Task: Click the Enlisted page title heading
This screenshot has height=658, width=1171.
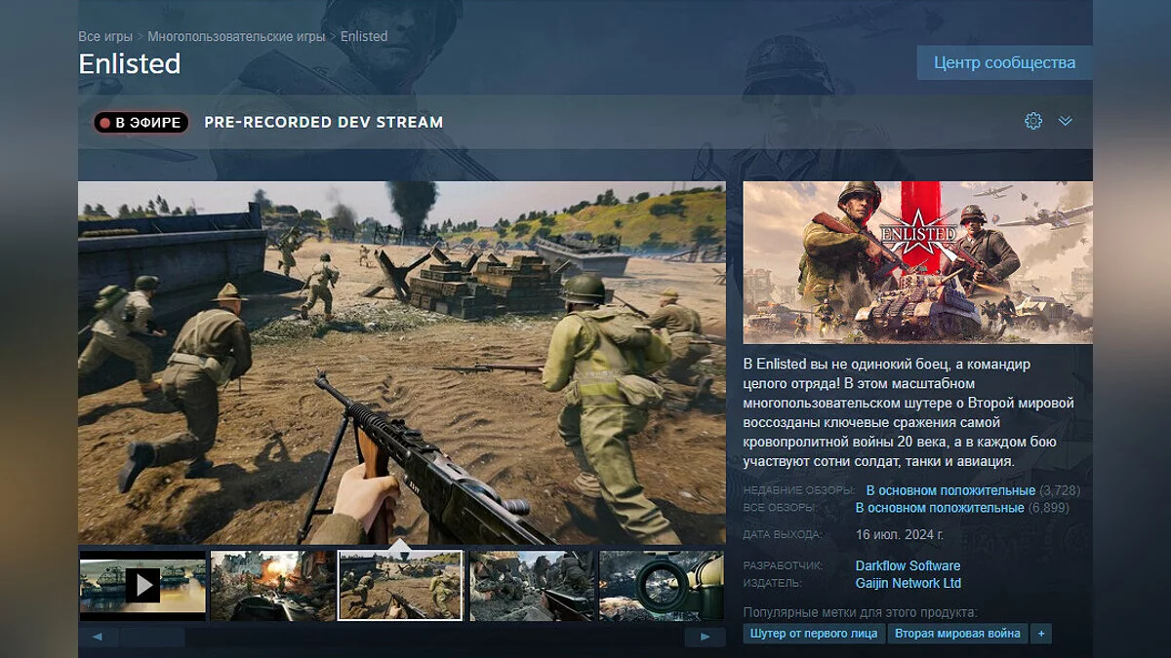Action: tap(130, 63)
